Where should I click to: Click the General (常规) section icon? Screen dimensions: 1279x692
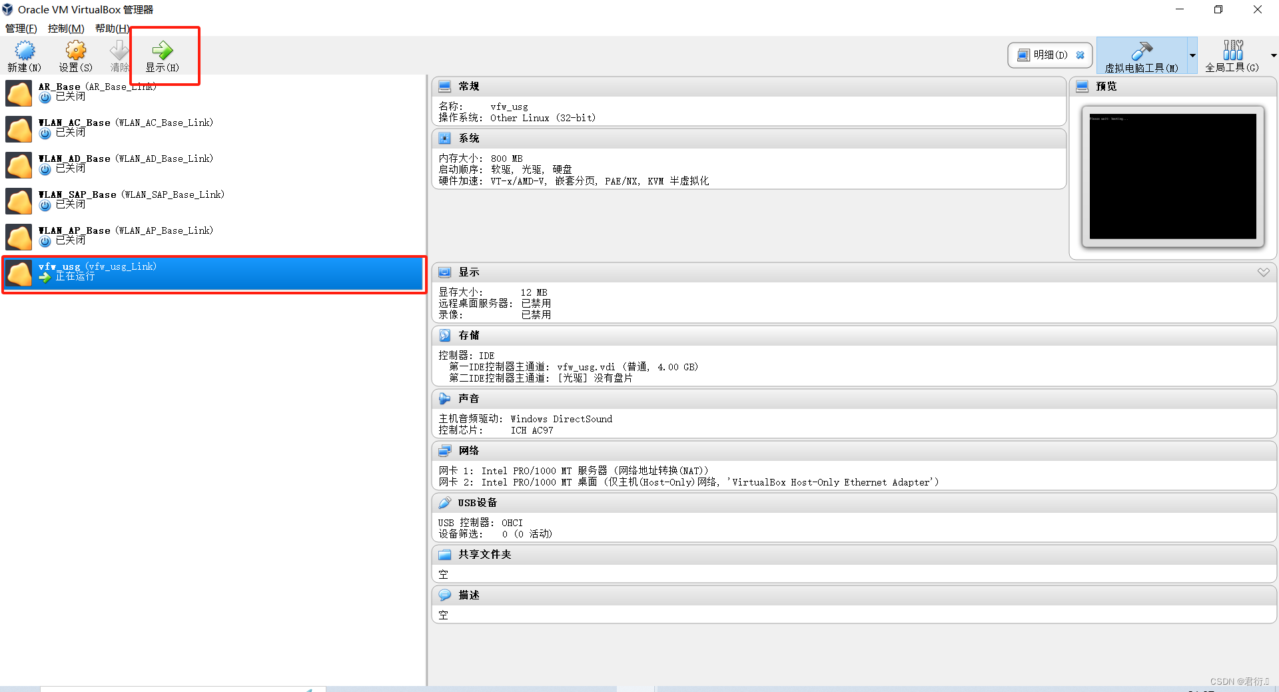[x=445, y=87]
